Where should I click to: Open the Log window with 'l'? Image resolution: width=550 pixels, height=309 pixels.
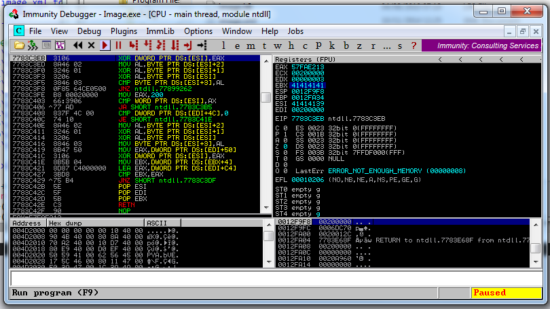[x=223, y=46]
